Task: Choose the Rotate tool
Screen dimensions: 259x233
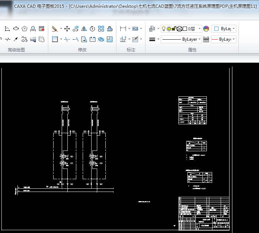Action: [93, 29]
